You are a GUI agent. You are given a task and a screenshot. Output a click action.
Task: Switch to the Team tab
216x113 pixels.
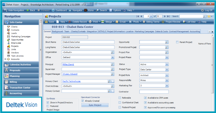click(67, 31)
